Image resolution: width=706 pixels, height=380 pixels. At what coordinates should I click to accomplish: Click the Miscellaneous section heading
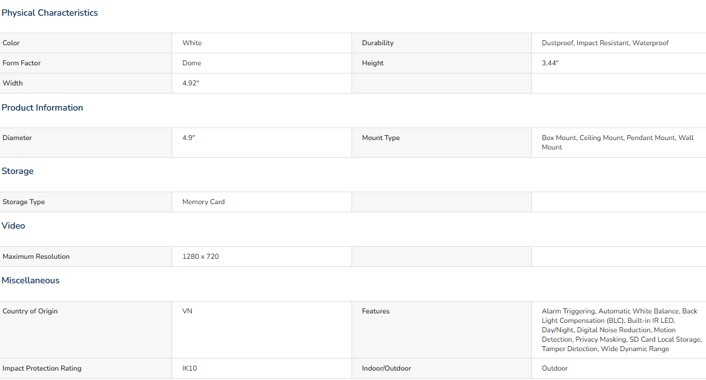click(x=31, y=281)
